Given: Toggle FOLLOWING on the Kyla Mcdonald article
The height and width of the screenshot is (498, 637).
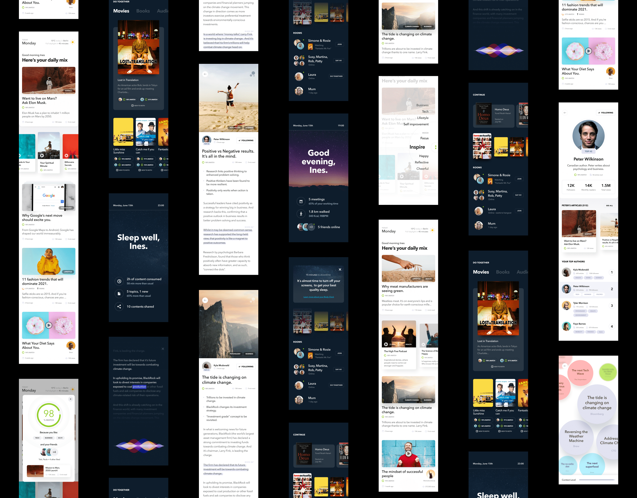Looking at the screenshot, I should pyautogui.click(x=246, y=366).
